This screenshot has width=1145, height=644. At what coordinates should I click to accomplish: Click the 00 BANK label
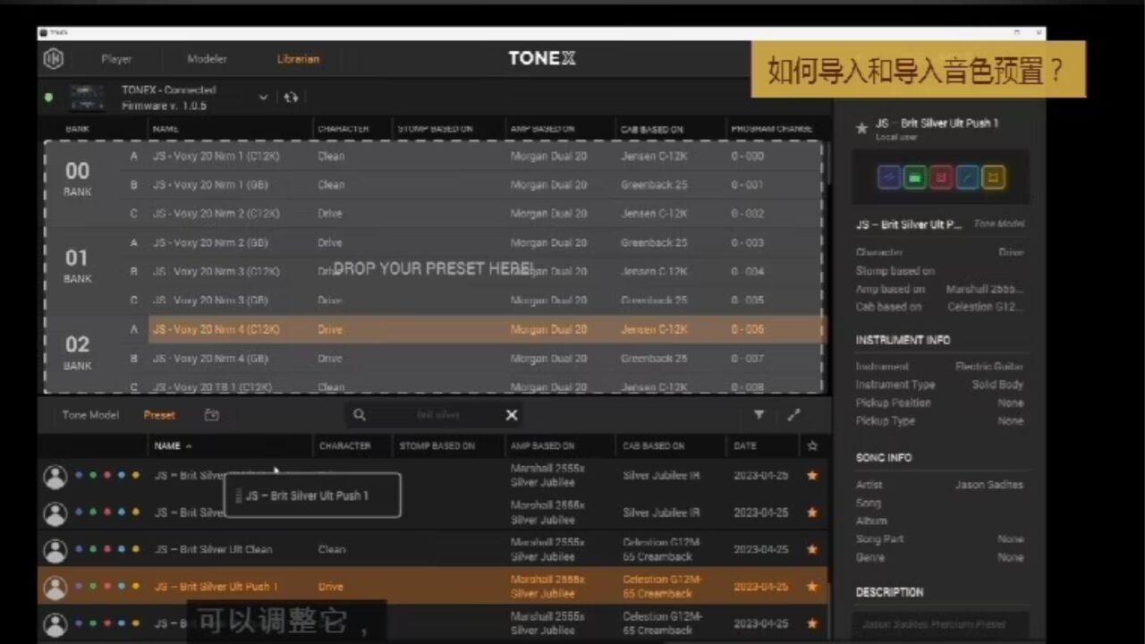click(x=78, y=179)
